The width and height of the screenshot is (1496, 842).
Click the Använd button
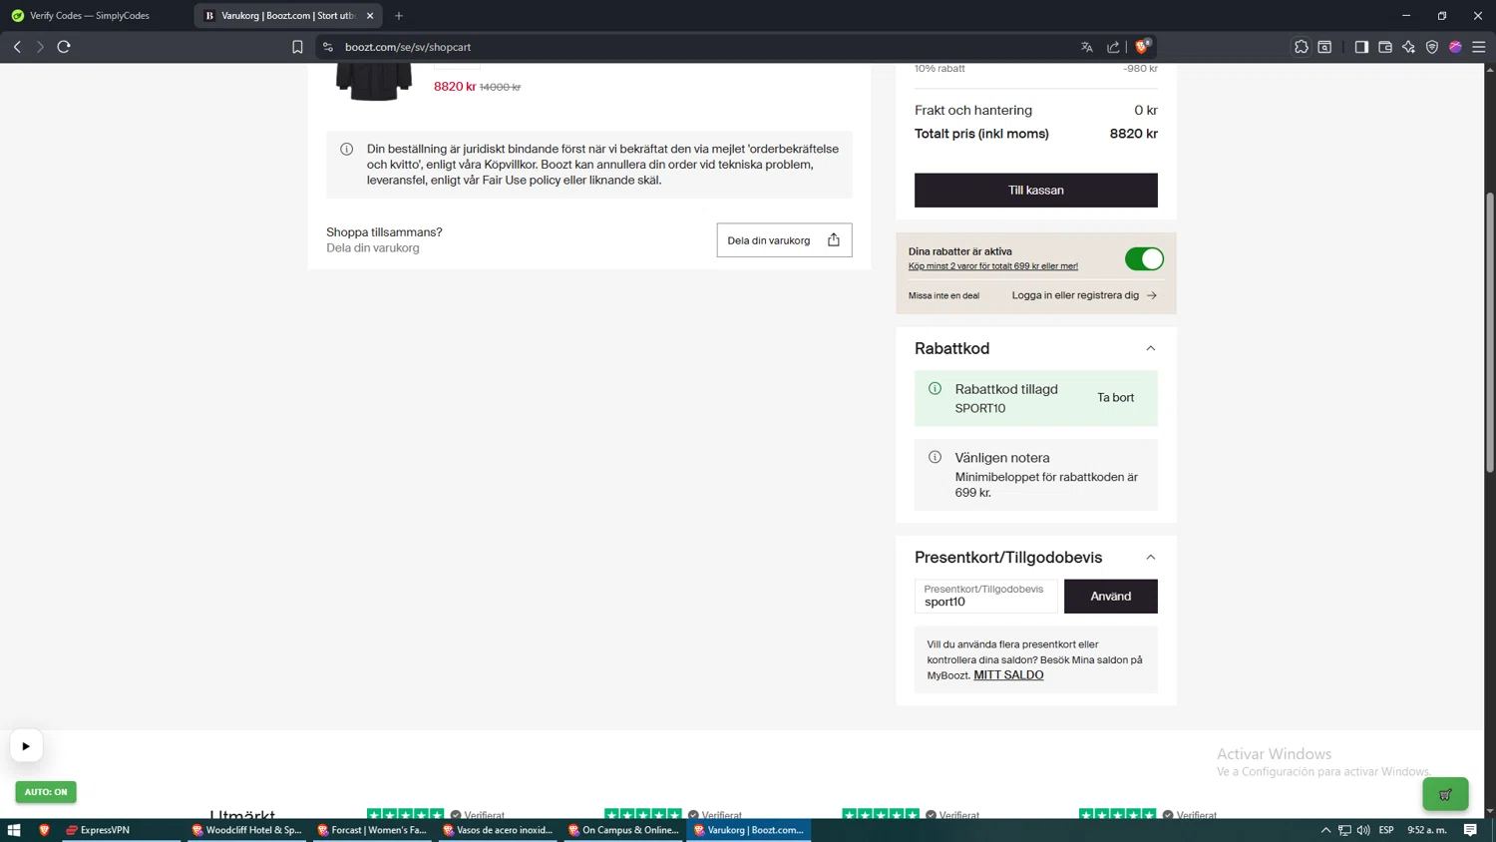point(1111,597)
